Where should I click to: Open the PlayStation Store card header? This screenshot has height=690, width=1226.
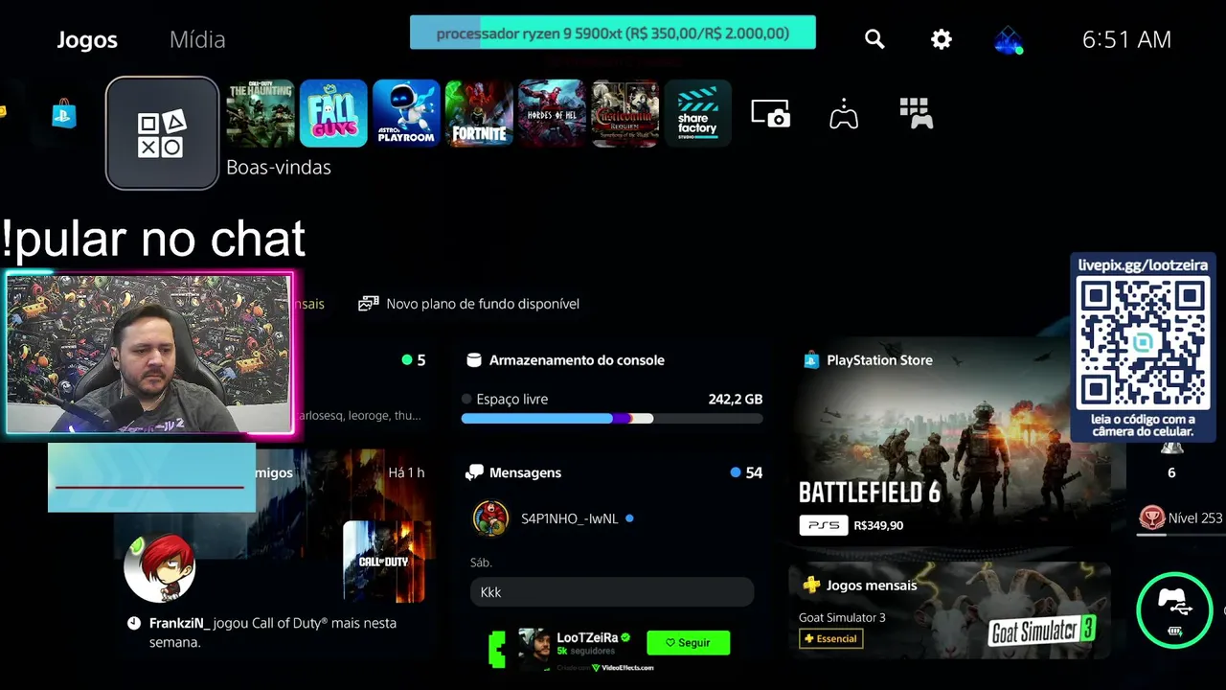868,360
